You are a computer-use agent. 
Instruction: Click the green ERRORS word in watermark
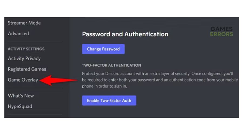pos(222,34)
